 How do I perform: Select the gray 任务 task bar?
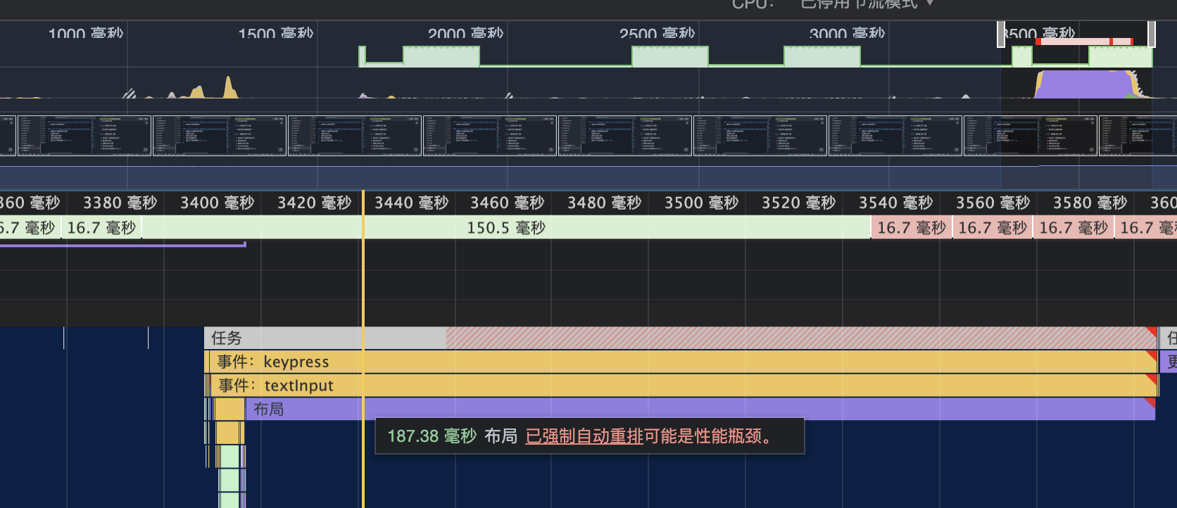pos(324,338)
